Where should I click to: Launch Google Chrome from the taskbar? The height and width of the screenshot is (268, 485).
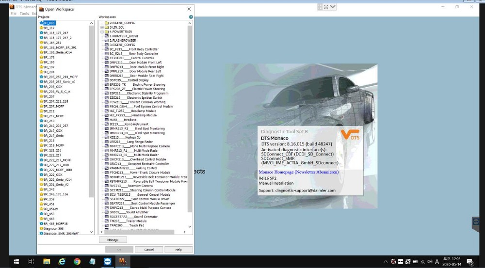tap(77, 262)
